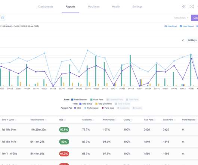Click the Availability column header
Viewport: 198px width, 165px height.
coord(87,120)
